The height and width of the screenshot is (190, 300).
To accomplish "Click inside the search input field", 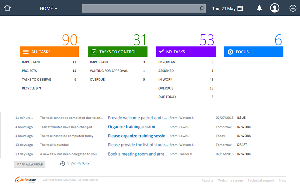I will coord(140,9).
